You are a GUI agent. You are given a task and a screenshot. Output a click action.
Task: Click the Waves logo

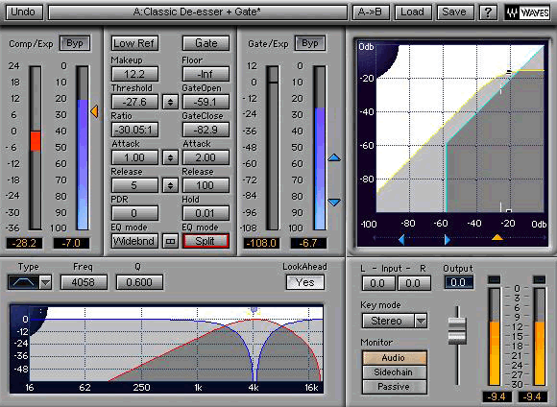click(x=528, y=12)
